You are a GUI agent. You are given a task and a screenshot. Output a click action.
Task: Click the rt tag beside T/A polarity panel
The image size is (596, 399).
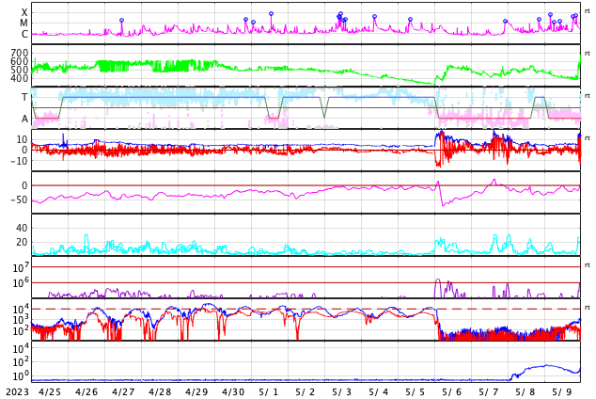click(x=588, y=95)
